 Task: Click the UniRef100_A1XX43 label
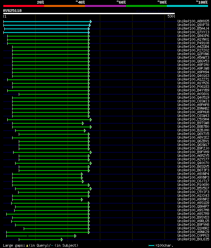(193, 196)
